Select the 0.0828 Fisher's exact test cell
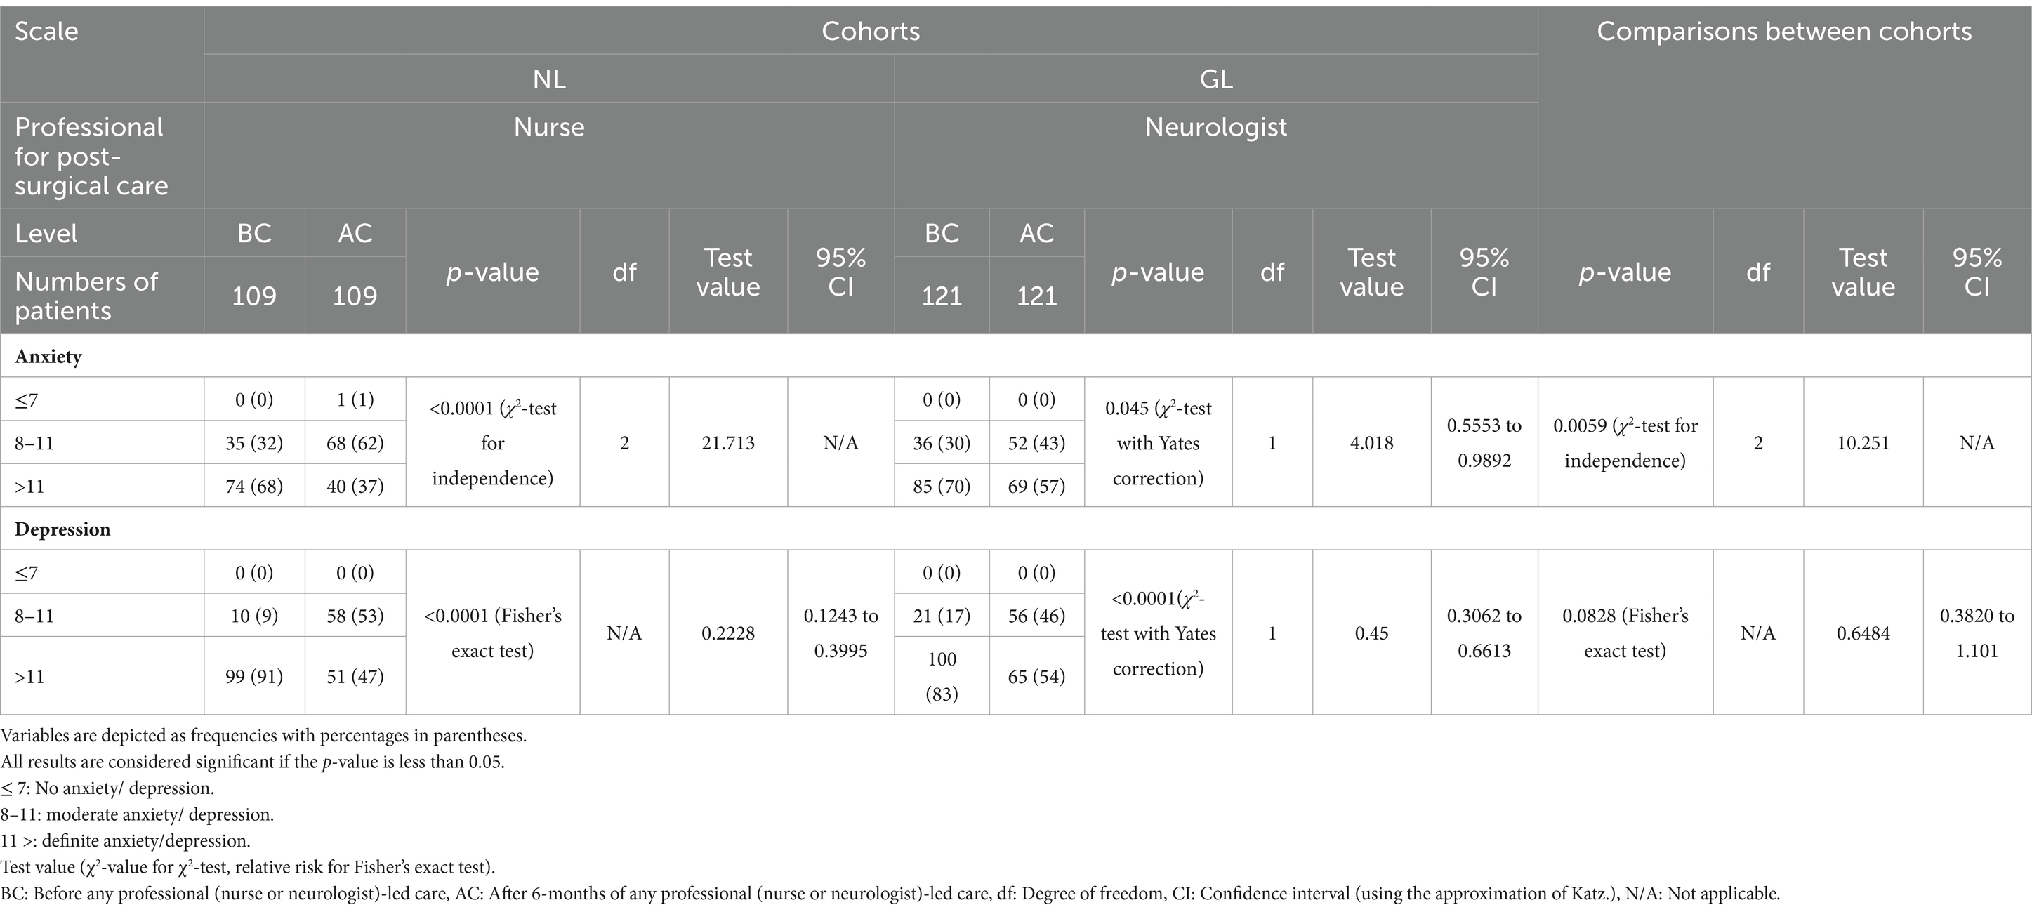 point(1625,633)
